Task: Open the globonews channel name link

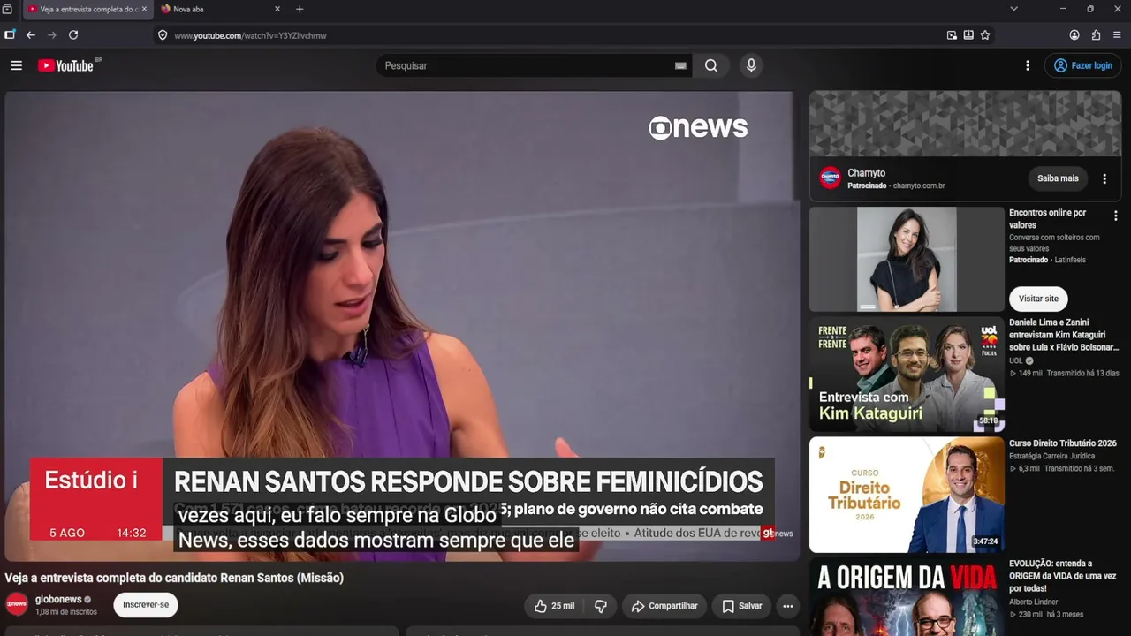Action: tap(58, 600)
